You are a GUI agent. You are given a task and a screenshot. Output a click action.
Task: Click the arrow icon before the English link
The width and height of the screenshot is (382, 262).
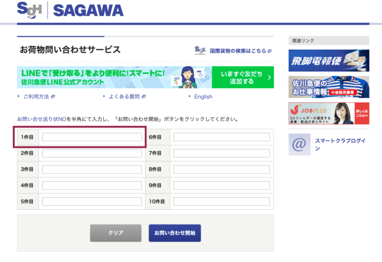(190, 96)
